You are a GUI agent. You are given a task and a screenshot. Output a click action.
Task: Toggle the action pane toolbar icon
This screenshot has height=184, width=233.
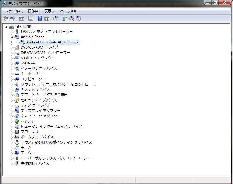47,18
